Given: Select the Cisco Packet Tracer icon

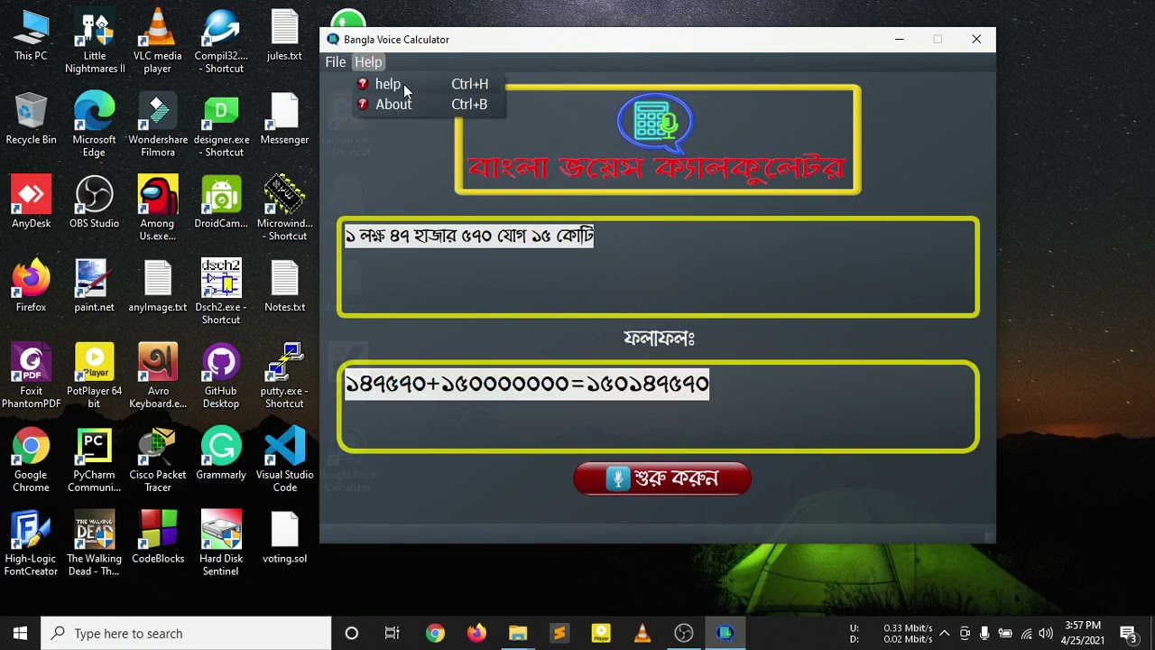Looking at the screenshot, I should pyautogui.click(x=158, y=461).
